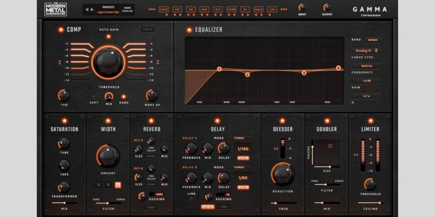Viewport: 435px width, 217px height.
Task: Toggle the Delay Link switch
Action: 192,198
